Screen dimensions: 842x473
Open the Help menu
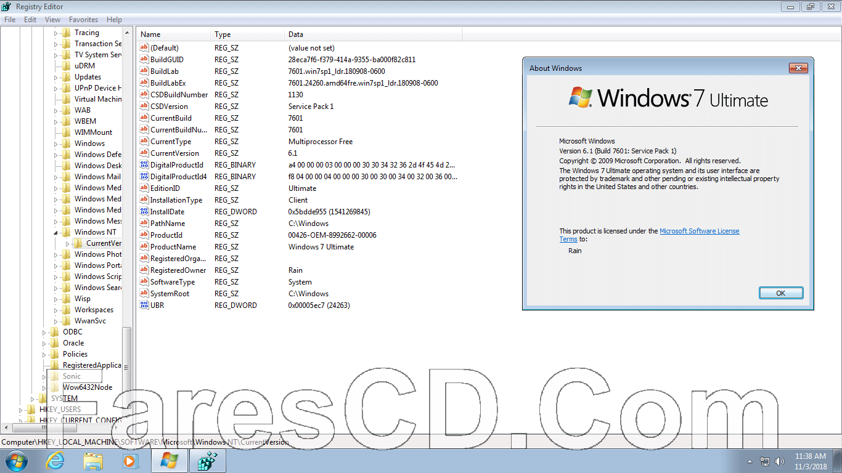114,20
